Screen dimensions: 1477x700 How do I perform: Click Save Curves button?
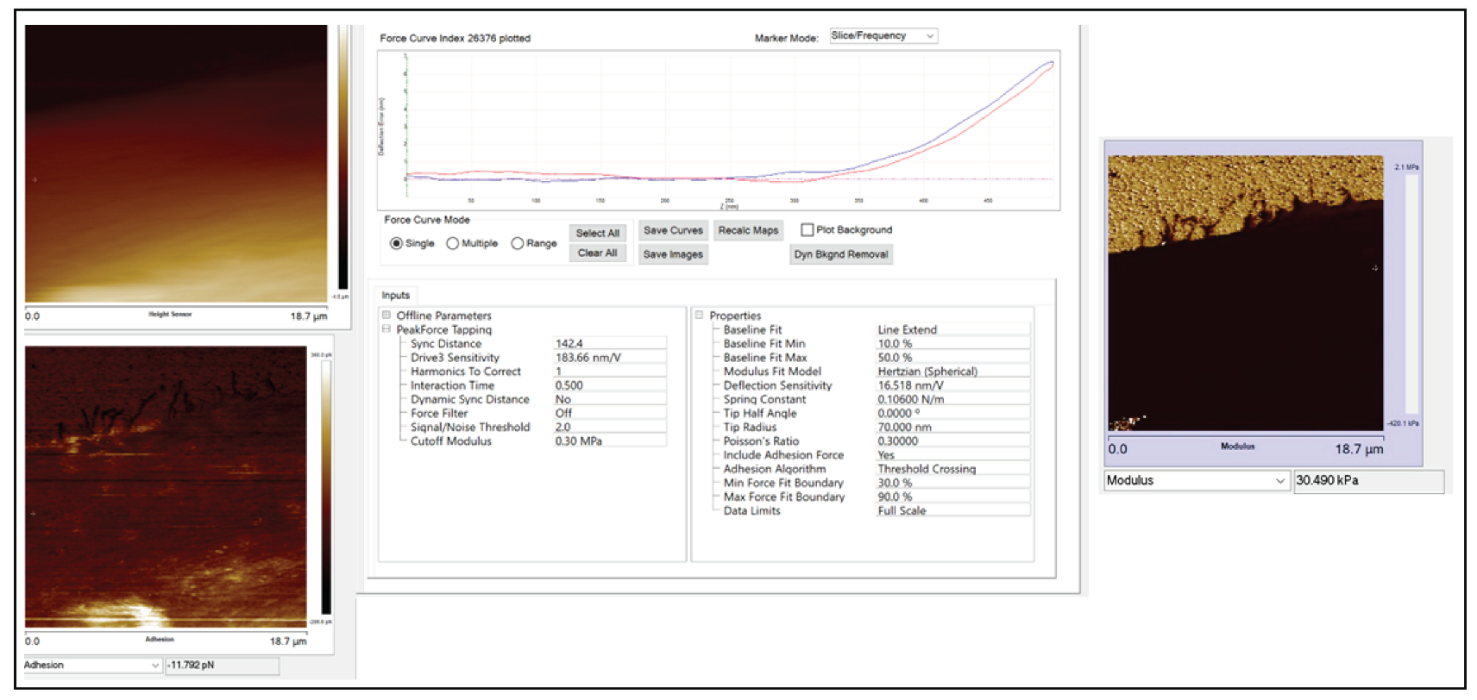[x=673, y=230]
